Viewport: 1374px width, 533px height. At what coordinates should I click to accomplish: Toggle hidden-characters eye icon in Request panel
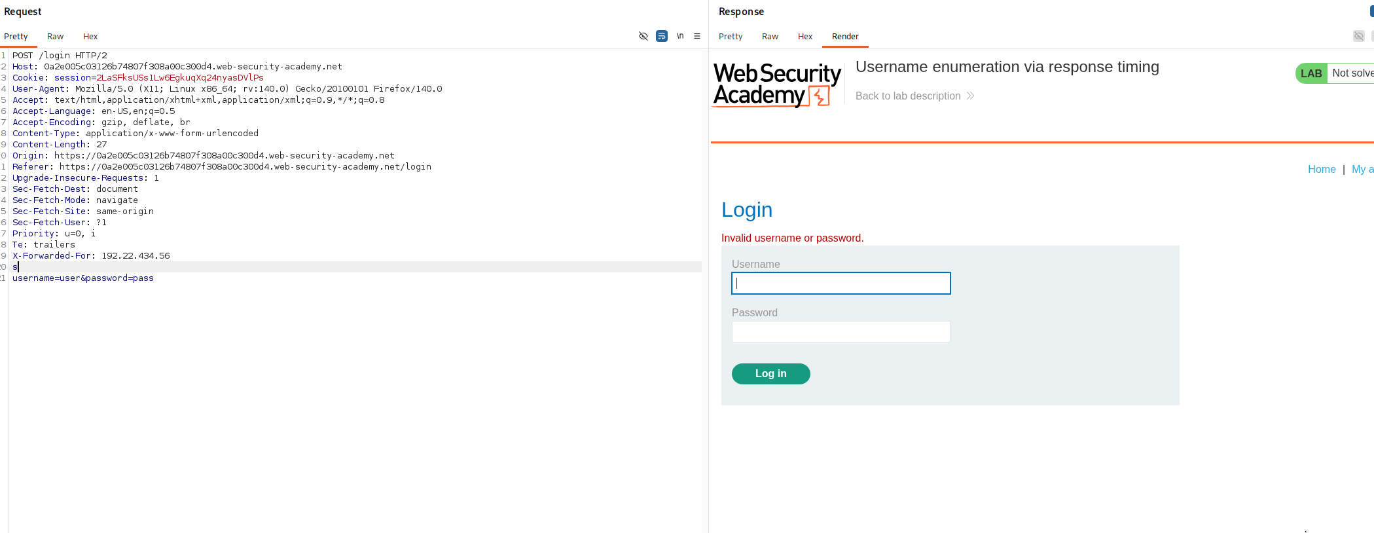[643, 36]
